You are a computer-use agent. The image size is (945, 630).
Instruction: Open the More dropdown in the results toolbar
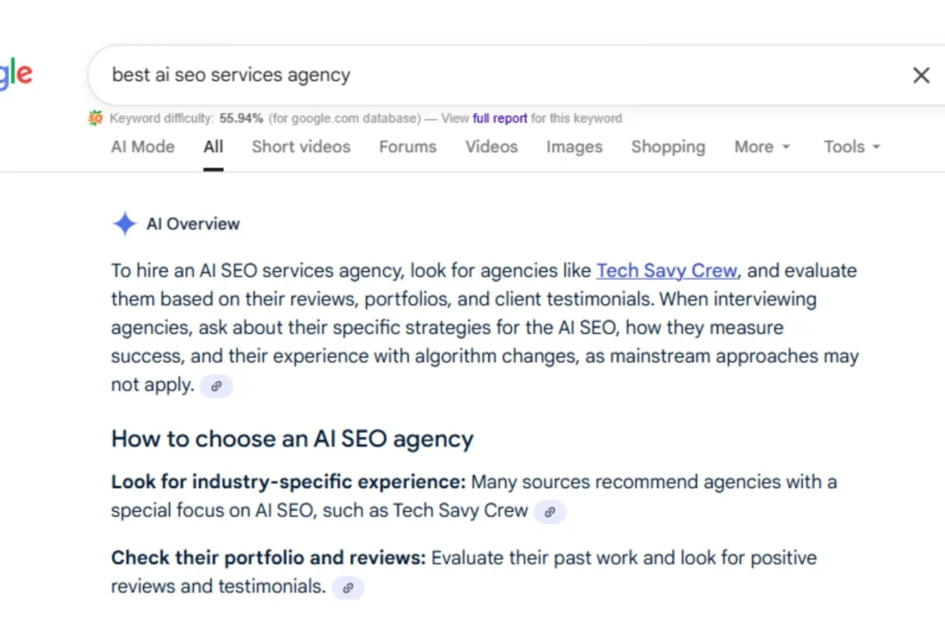coord(760,147)
